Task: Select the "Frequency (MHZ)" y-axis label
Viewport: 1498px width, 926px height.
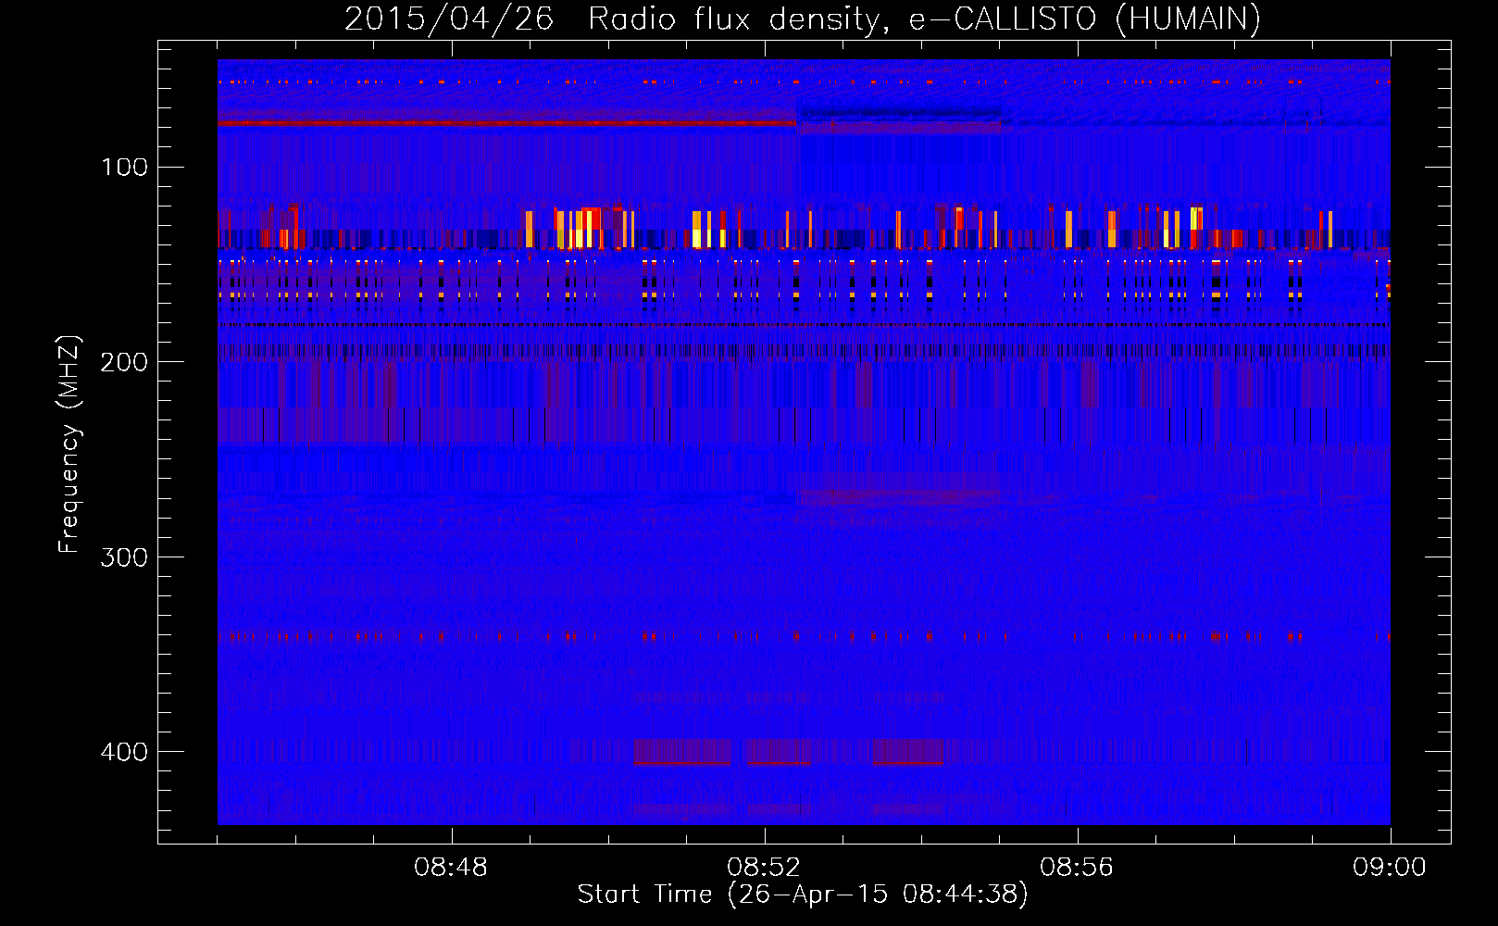Action: 69,444
